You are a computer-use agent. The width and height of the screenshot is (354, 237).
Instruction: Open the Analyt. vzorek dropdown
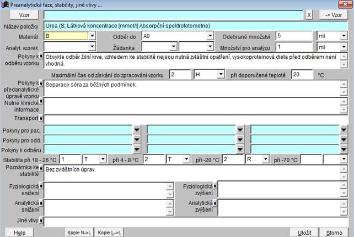(x=92, y=47)
